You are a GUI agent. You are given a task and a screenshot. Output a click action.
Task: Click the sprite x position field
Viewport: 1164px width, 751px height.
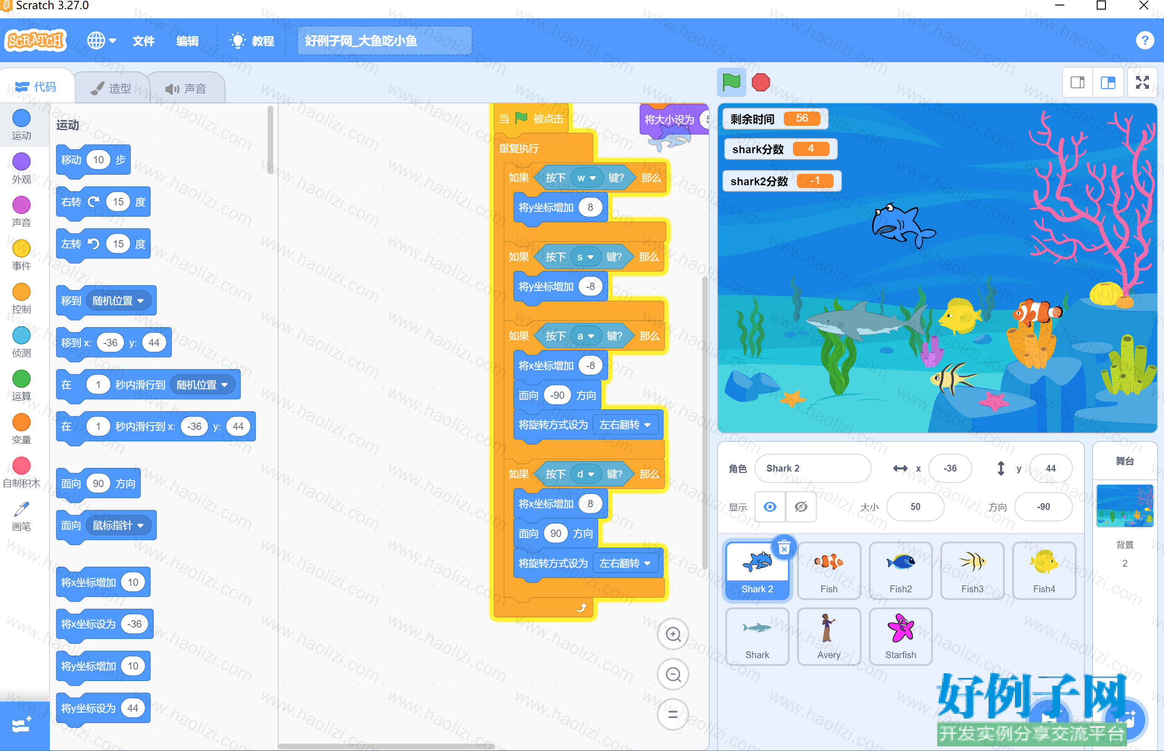(x=949, y=468)
